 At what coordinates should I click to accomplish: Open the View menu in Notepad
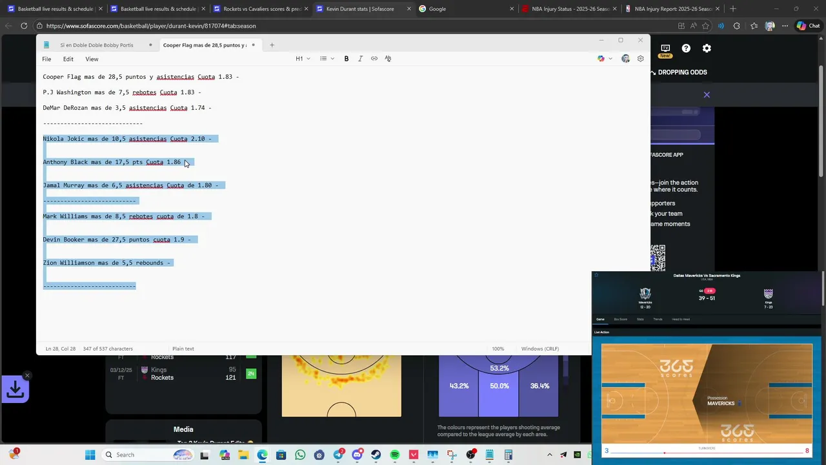pos(92,59)
